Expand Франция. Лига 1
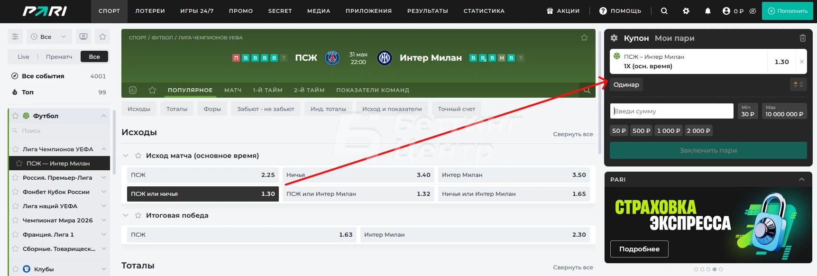This screenshot has width=817, height=276. [x=103, y=234]
